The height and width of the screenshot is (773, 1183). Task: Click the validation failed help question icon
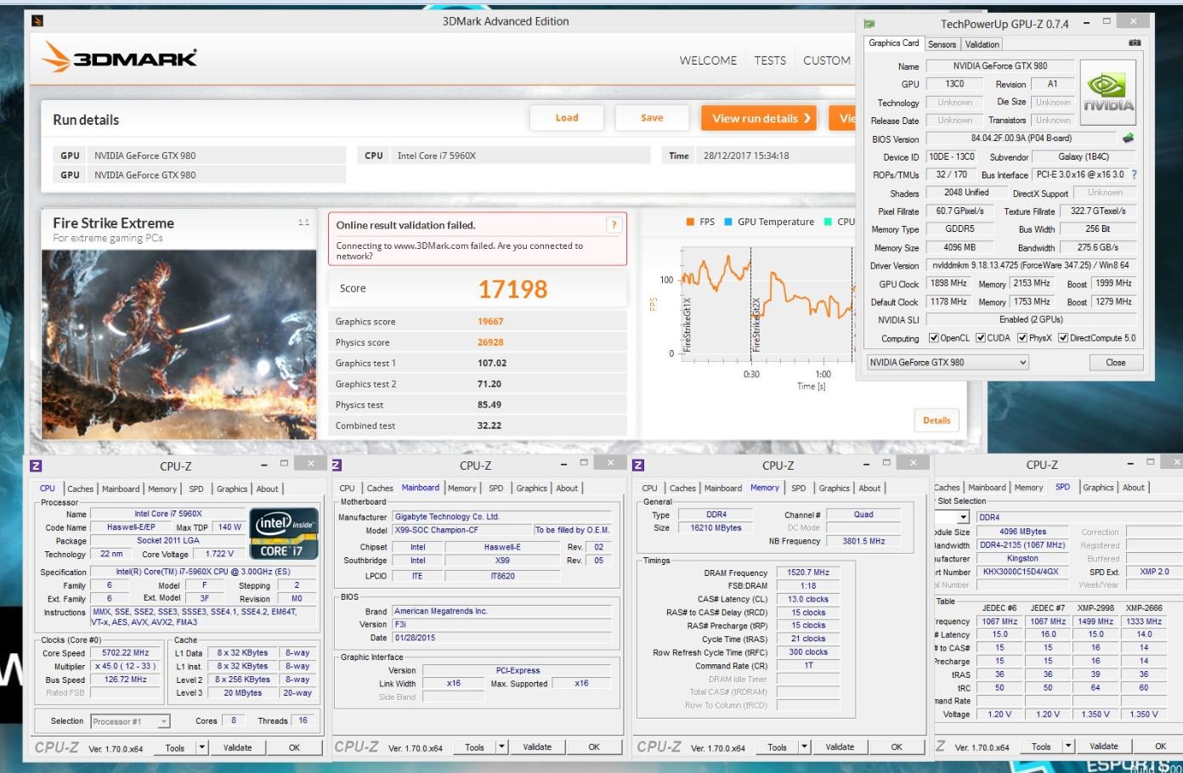click(614, 225)
